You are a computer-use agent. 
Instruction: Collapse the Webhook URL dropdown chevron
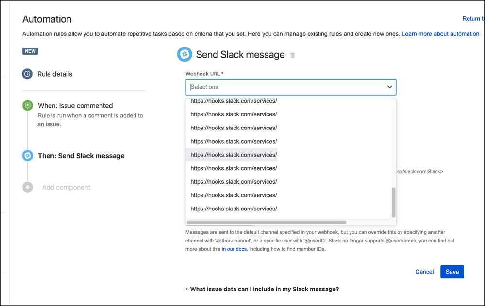point(390,87)
